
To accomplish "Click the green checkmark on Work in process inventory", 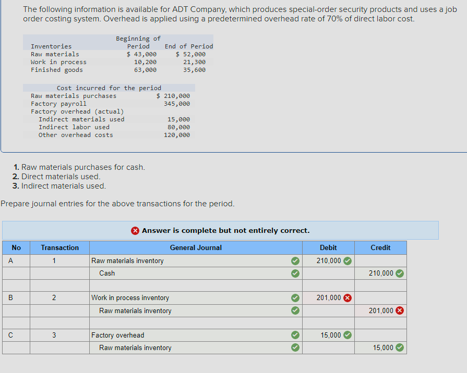I will click(x=295, y=297).
